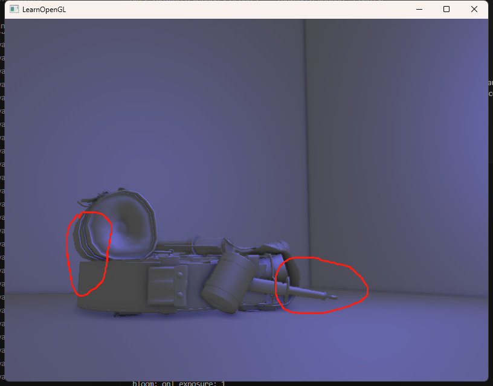Click the LearnOpenGL window app icon
The width and height of the screenshot is (493, 386).
coord(14,9)
